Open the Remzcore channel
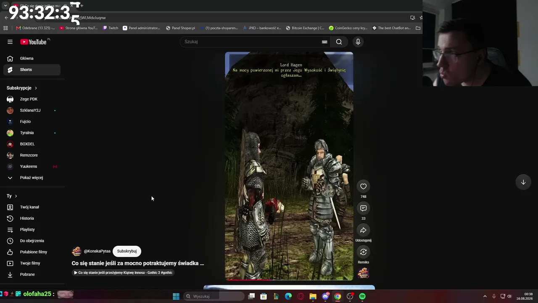The image size is (538, 303). 32,155
